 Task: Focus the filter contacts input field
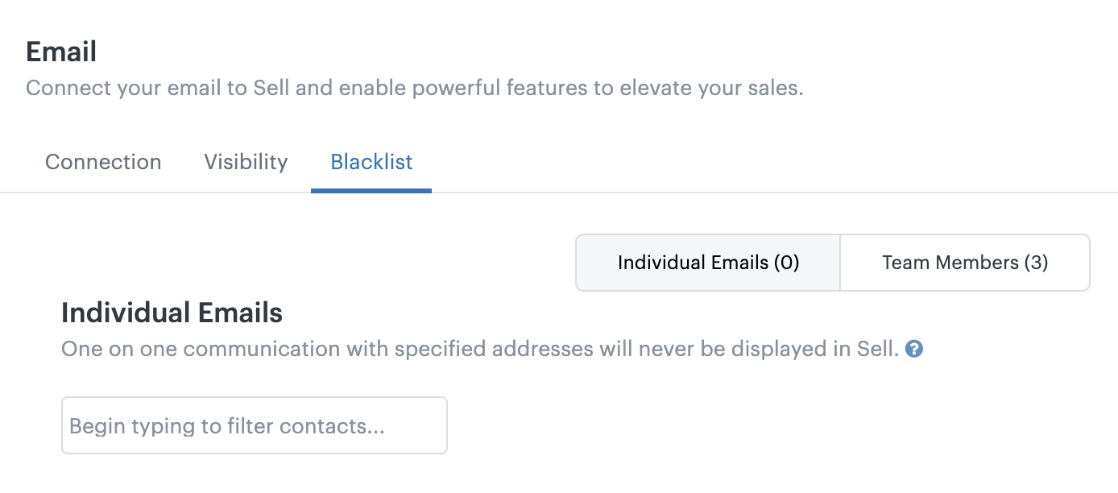coord(255,425)
